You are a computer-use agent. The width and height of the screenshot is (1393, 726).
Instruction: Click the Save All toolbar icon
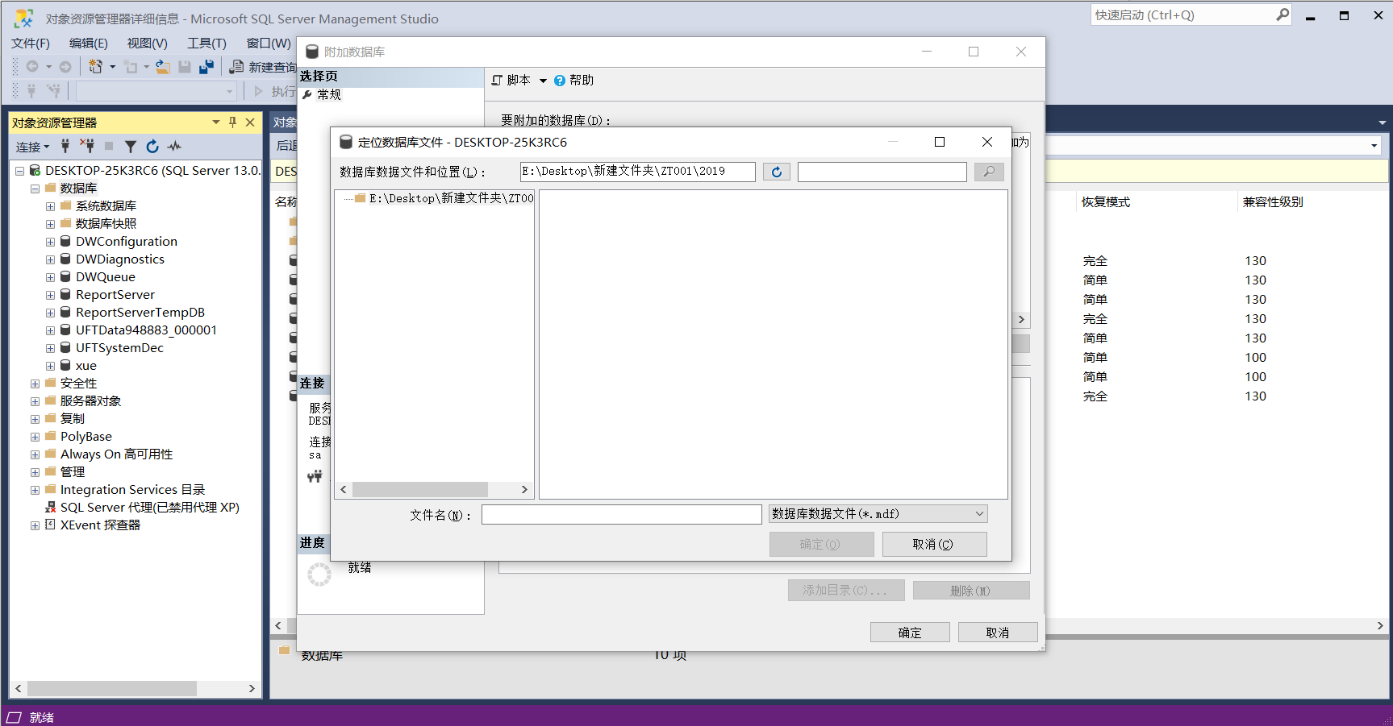coord(206,67)
